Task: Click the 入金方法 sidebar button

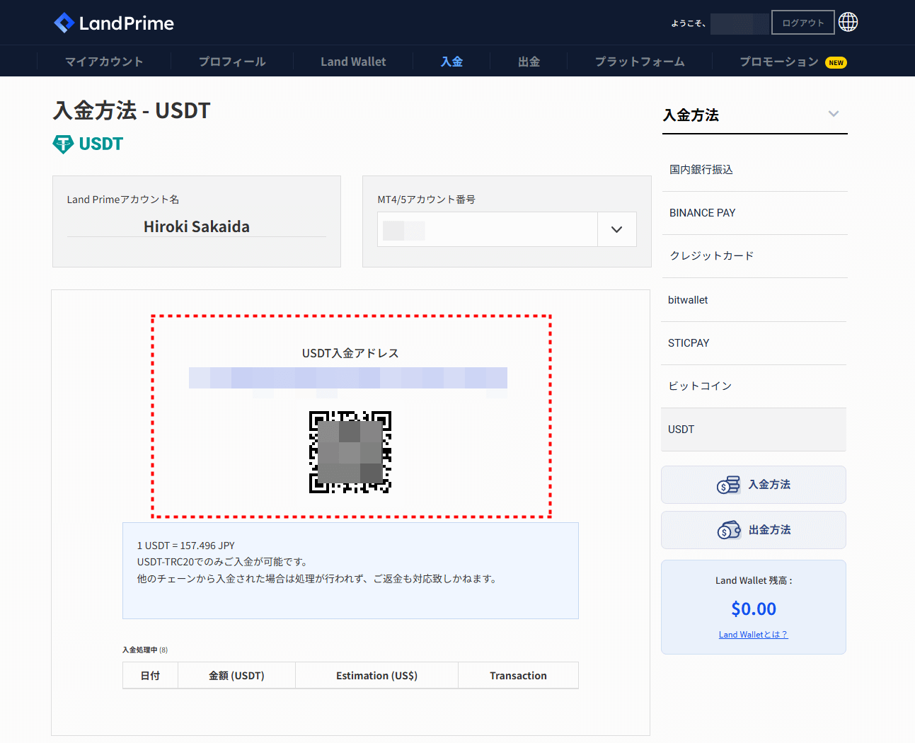Action: pyautogui.click(x=754, y=485)
